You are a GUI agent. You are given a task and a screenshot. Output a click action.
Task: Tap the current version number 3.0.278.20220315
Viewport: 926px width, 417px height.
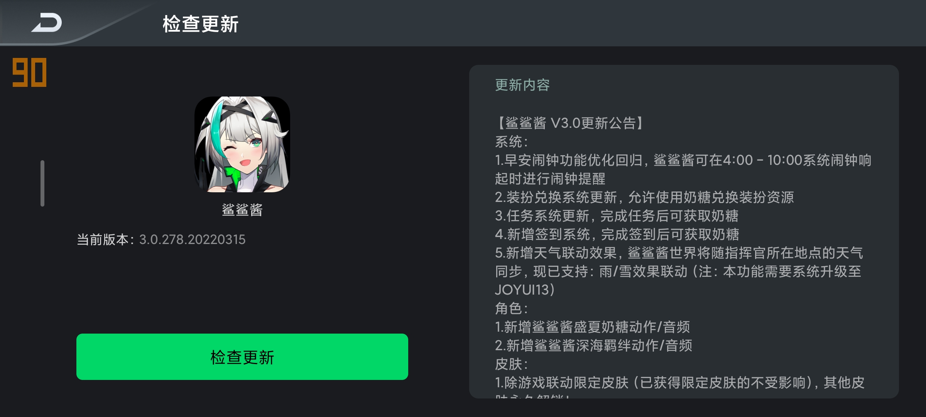(x=192, y=239)
